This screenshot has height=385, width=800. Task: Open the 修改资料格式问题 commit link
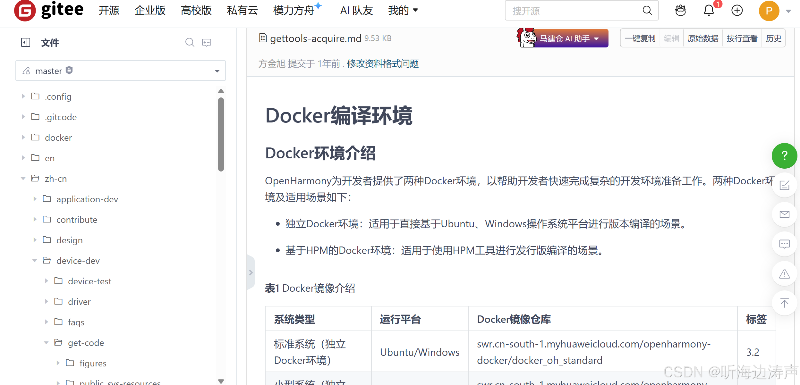click(383, 63)
